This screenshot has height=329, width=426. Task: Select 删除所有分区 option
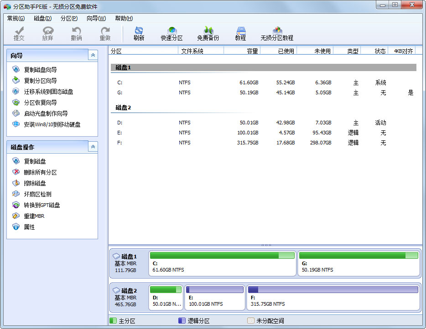click(x=40, y=172)
